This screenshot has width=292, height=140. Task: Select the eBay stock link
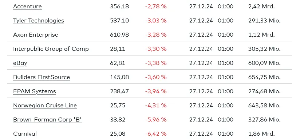coord(20,63)
